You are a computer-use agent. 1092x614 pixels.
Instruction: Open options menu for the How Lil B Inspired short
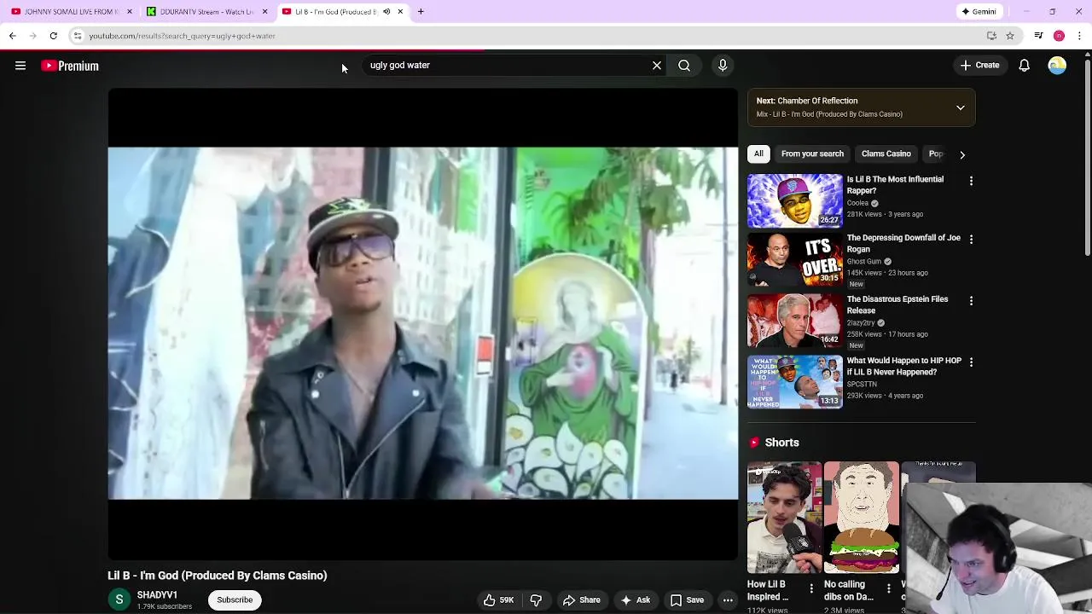click(811, 588)
